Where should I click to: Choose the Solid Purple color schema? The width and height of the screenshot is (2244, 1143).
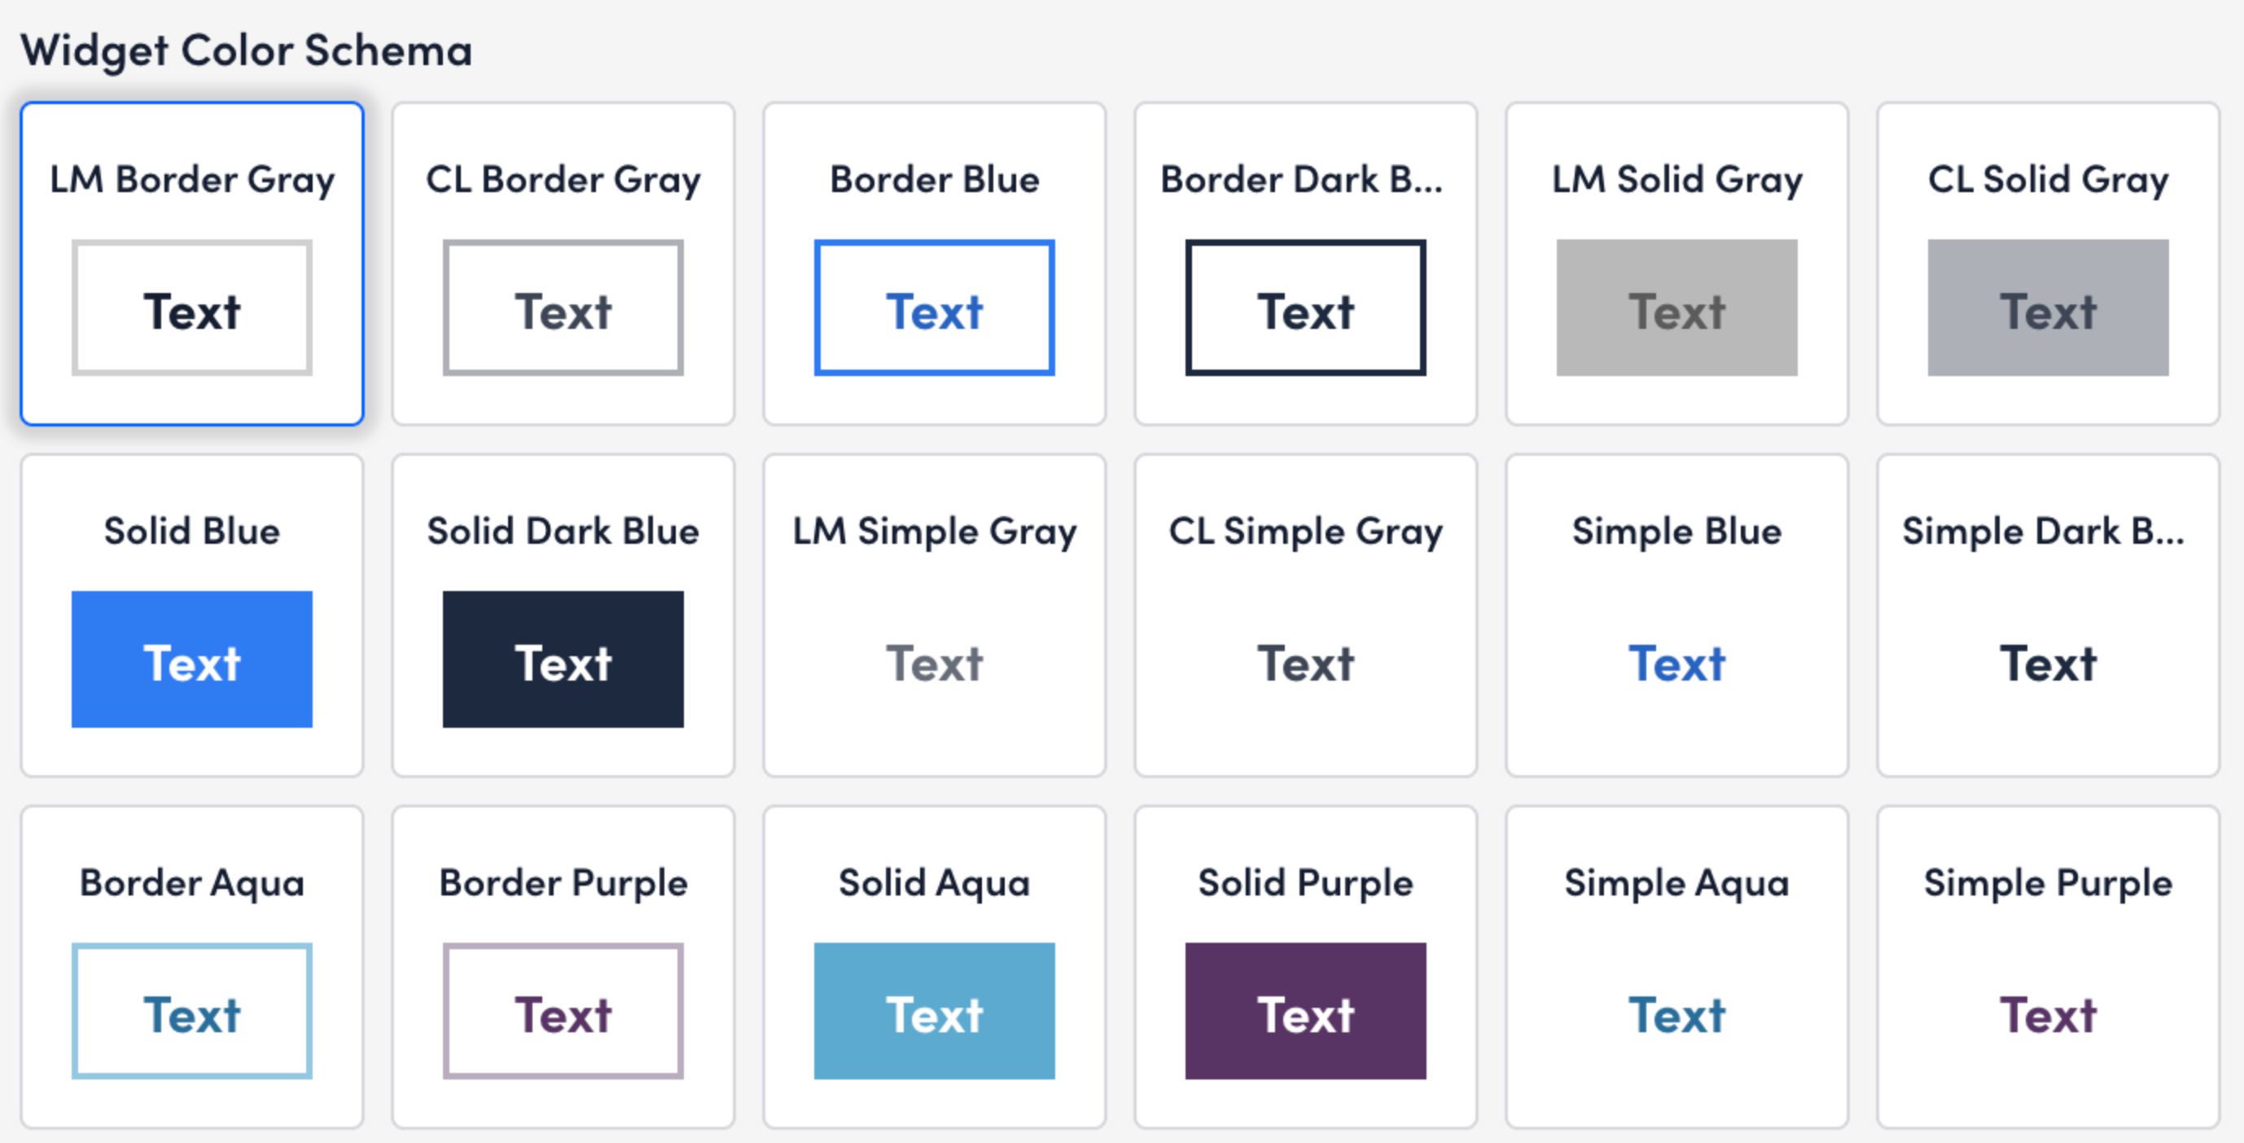pos(1304,967)
